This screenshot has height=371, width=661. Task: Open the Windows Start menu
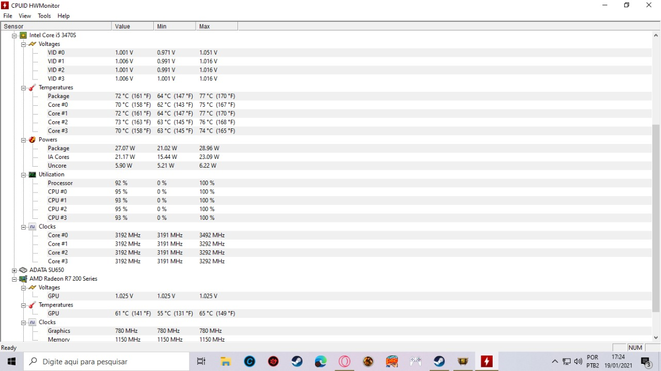click(11, 362)
